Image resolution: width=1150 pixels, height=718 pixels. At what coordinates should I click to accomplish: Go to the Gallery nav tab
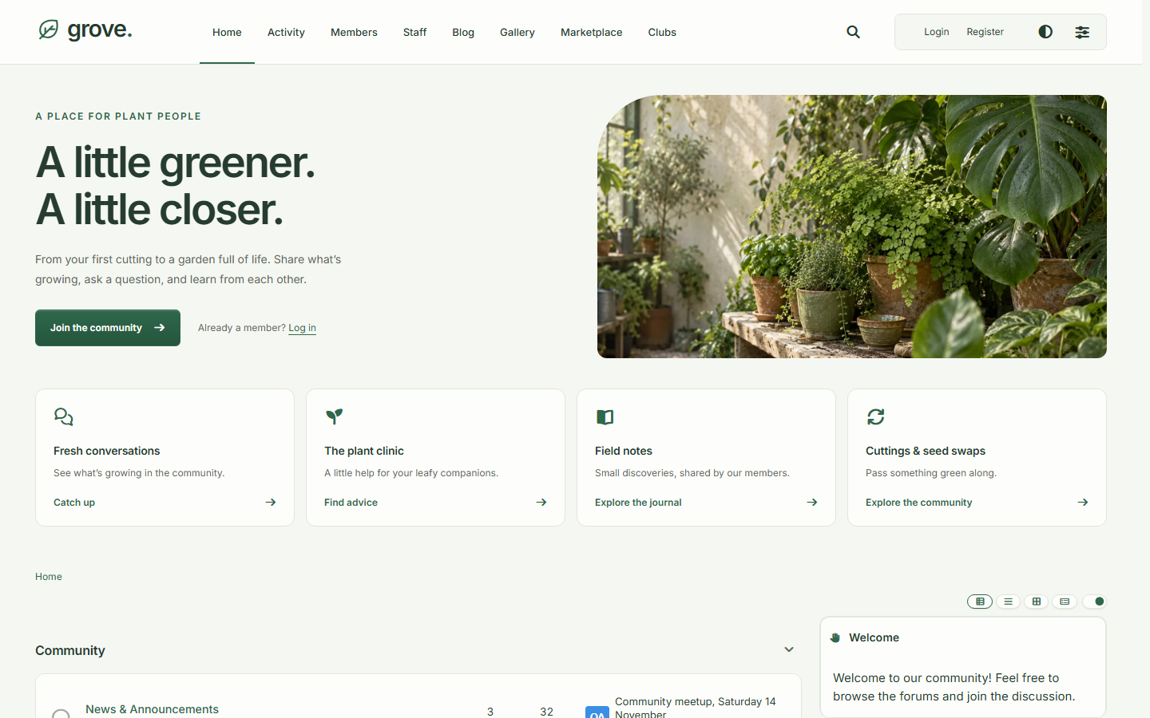click(517, 32)
